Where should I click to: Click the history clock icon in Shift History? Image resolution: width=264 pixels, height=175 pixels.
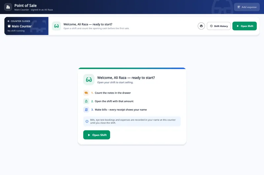[x=211, y=26]
